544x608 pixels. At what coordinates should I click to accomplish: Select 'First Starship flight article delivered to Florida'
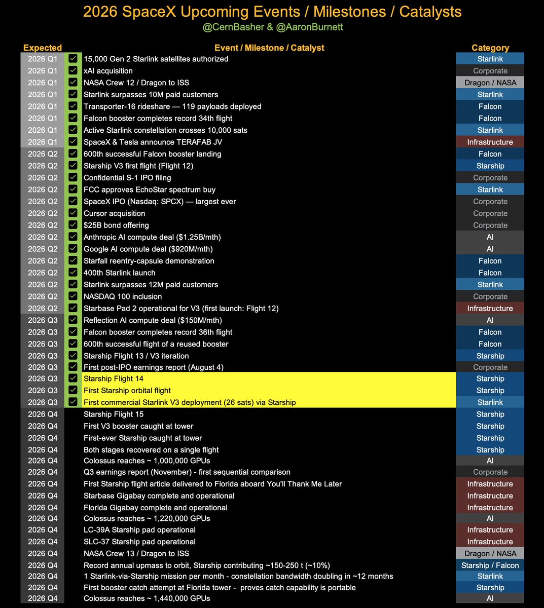(213, 484)
